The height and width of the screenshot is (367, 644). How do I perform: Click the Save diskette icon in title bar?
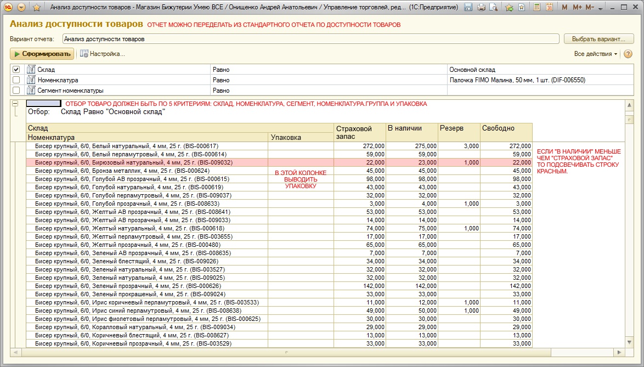pos(468,7)
